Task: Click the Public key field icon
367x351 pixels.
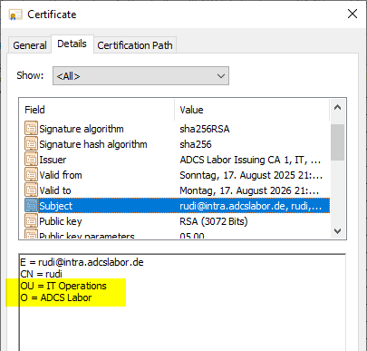Action: coord(31,221)
